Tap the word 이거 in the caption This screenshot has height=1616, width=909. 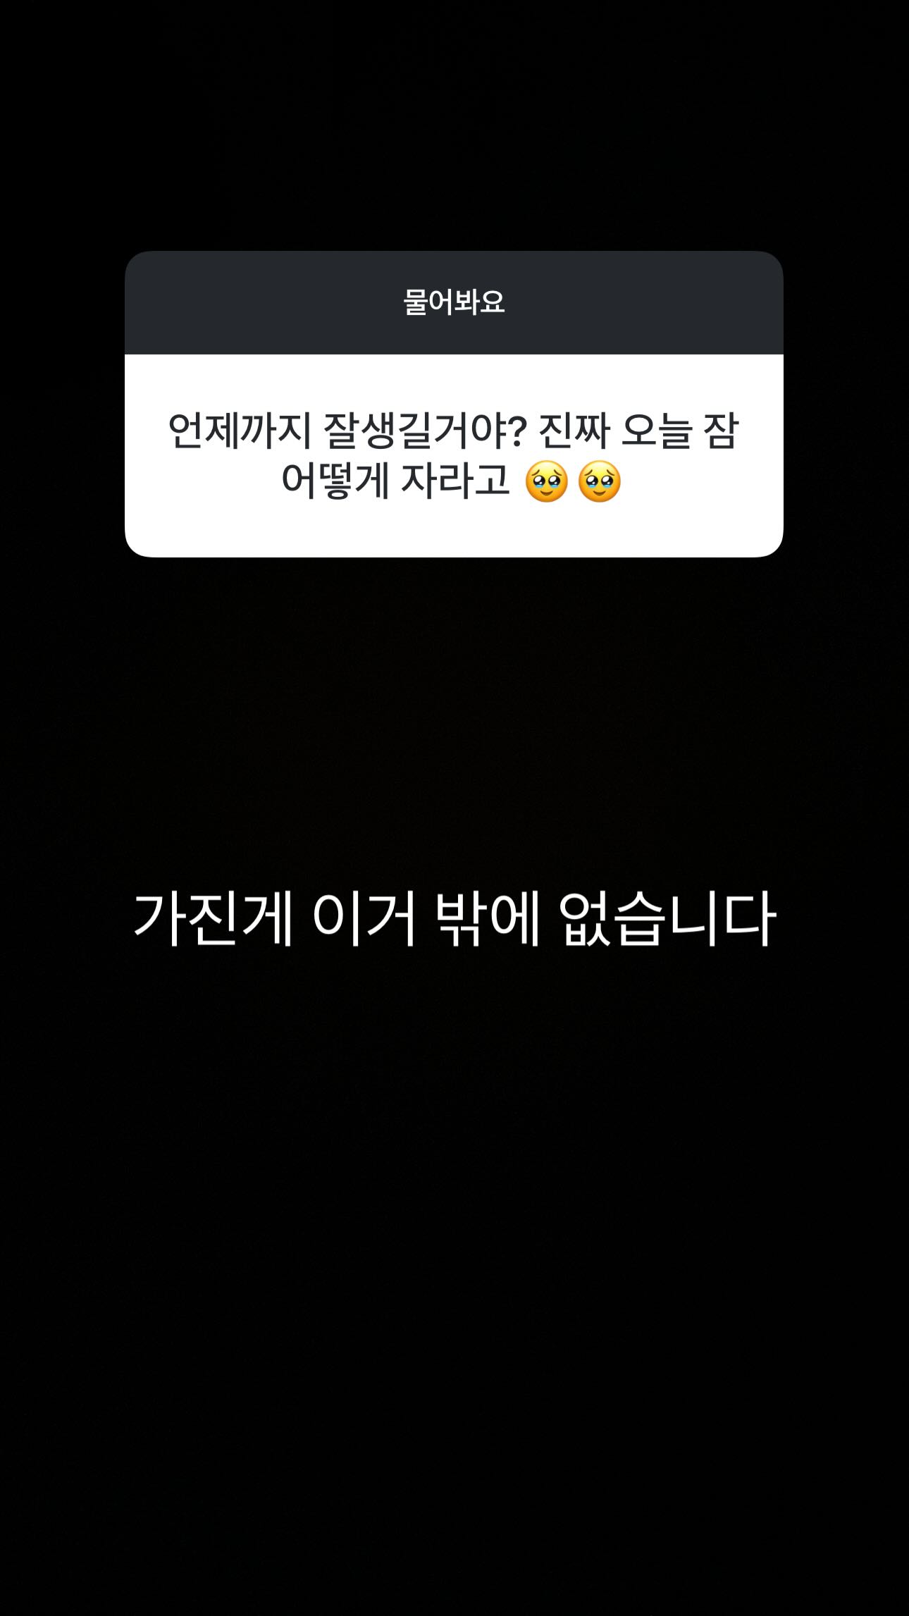click(x=364, y=919)
